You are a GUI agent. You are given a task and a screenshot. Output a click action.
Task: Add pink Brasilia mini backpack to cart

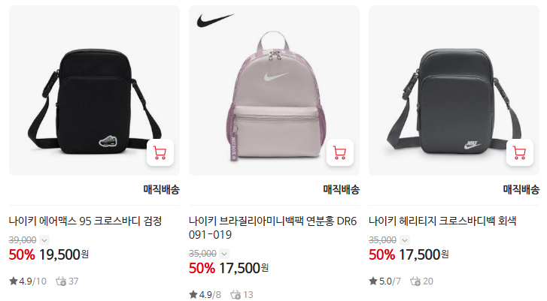(340, 152)
